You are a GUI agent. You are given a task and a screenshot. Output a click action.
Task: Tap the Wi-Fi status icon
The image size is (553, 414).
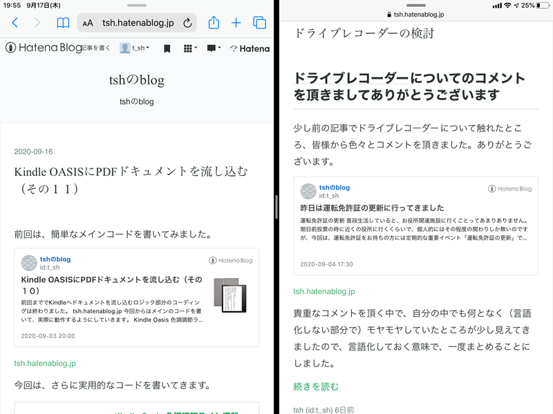507,6
